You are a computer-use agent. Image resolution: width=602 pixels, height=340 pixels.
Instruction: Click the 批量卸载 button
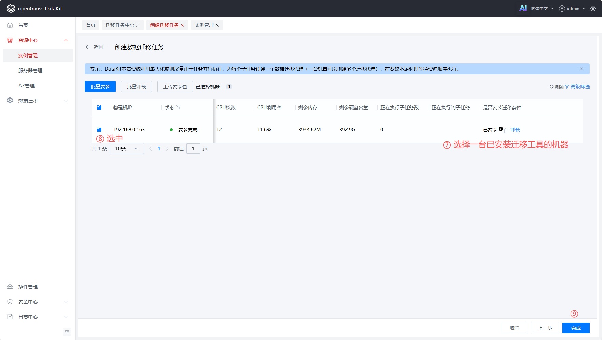pyautogui.click(x=136, y=87)
